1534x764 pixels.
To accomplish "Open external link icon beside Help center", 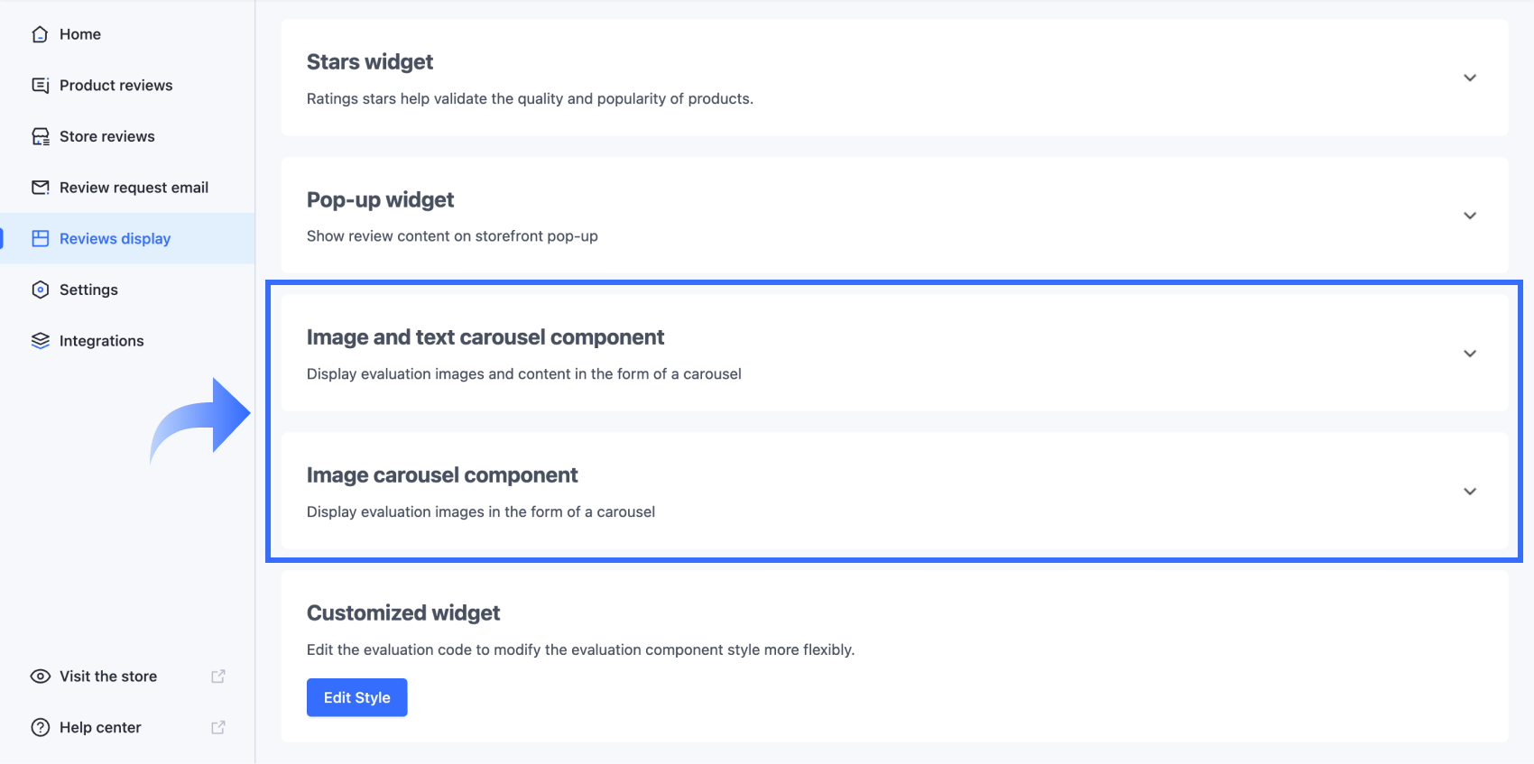I will click(217, 728).
